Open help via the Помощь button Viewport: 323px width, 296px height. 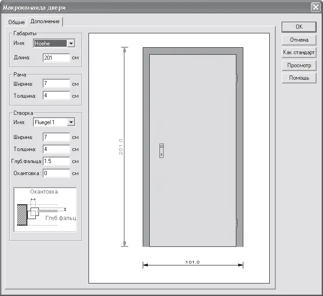pos(299,78)
